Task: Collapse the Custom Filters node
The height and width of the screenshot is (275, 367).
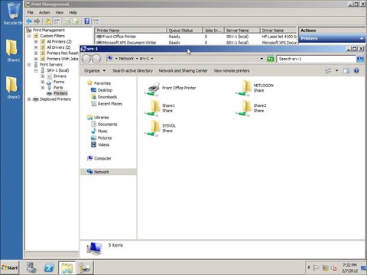Action: (29, 36)
